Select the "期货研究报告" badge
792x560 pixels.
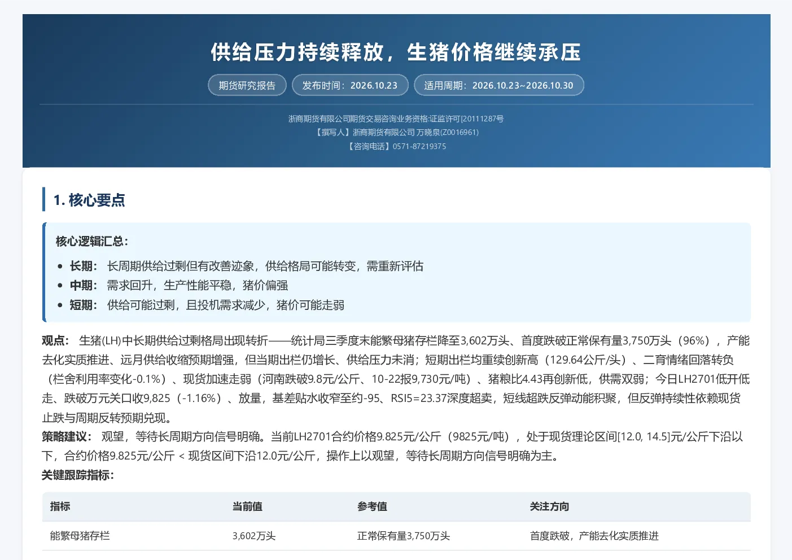click(x=247, y=85)
